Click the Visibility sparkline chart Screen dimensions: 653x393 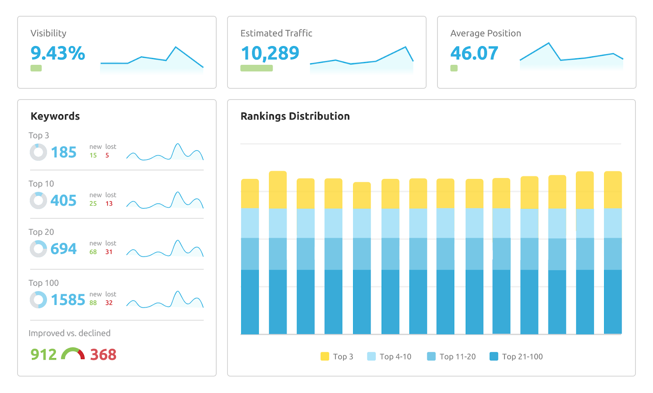click(x=152, y=60)
